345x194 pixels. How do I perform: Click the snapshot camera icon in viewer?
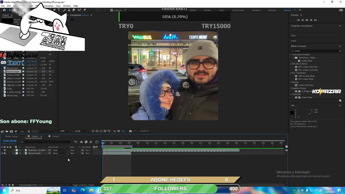click(130, 131)
